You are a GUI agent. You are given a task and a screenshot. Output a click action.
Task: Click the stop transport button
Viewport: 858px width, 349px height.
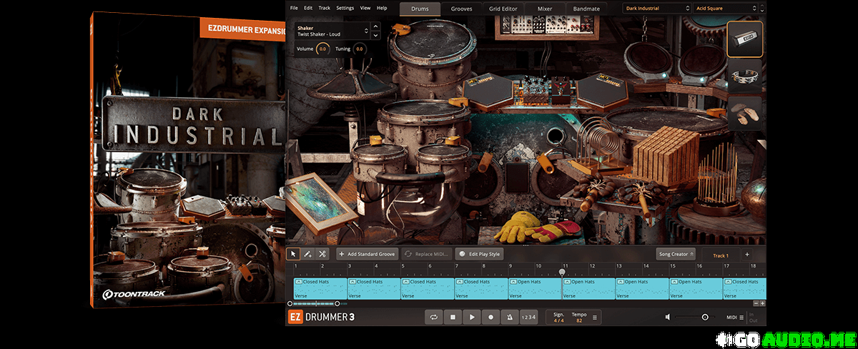pos(453,317)
